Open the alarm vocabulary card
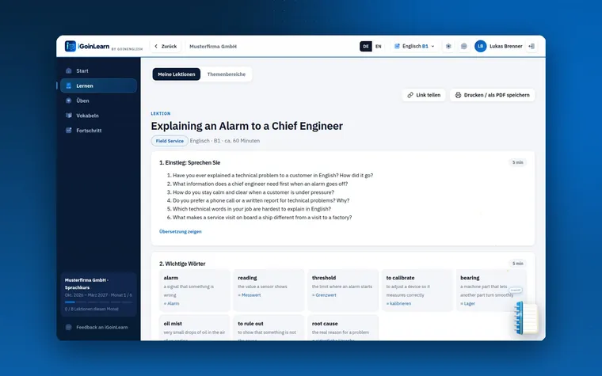The height and width of the screenshot is (376, 602). tap(194, 290)
